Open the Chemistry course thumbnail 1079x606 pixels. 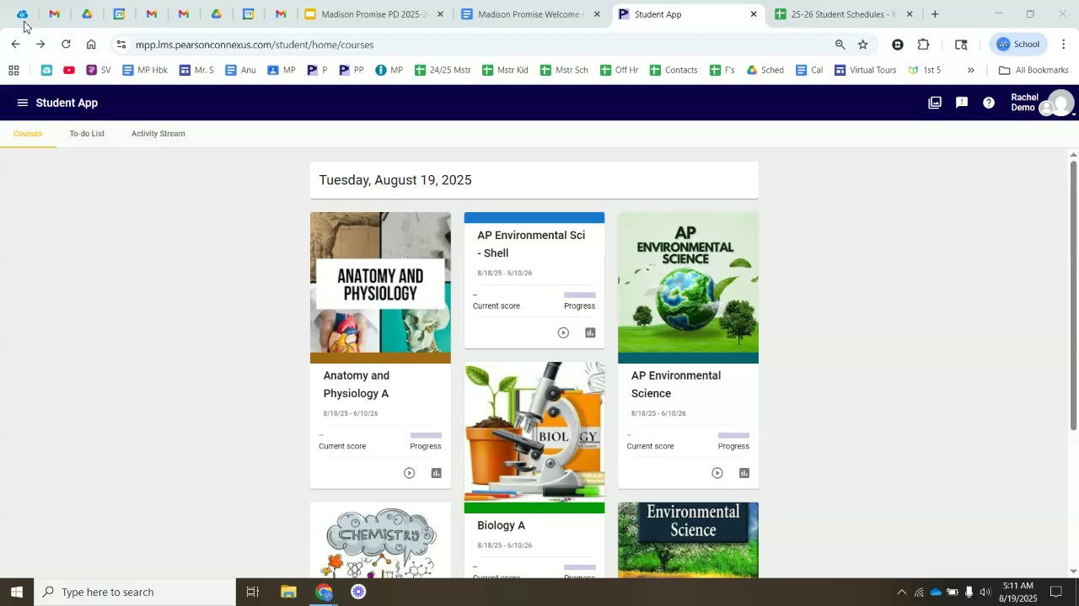(380, 540)
